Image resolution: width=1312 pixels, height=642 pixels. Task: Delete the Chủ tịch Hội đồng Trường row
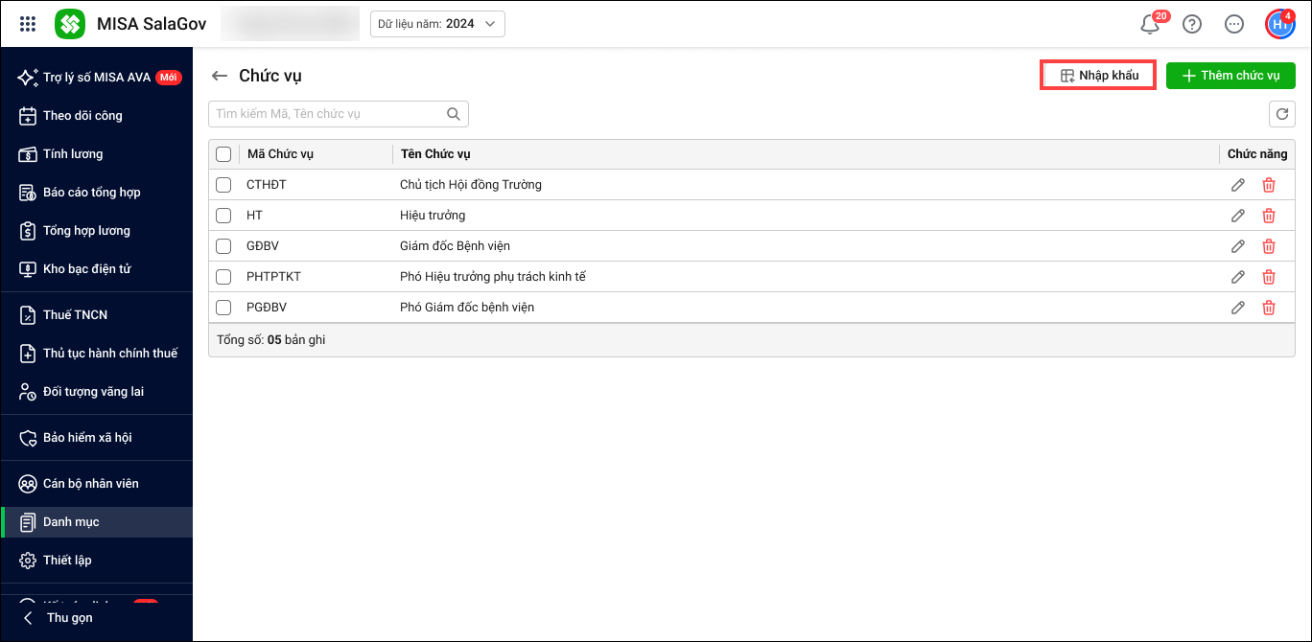pos(1269,185)
